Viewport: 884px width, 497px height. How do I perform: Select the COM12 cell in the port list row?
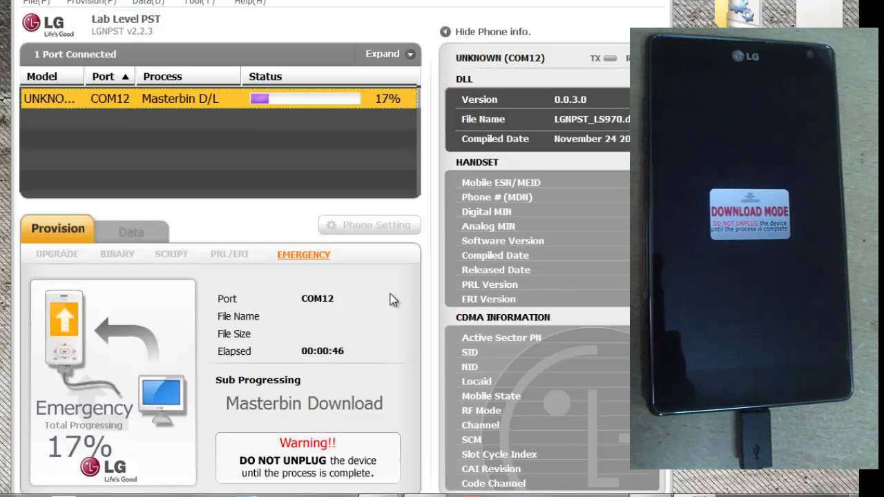pos(110,99)
